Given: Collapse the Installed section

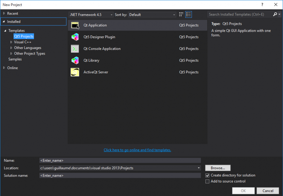Looking at the screenshot, I should (x=4, y=21).
